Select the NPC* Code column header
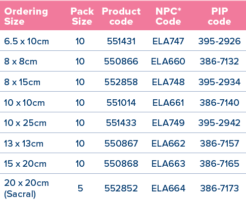 click(168, 16)
